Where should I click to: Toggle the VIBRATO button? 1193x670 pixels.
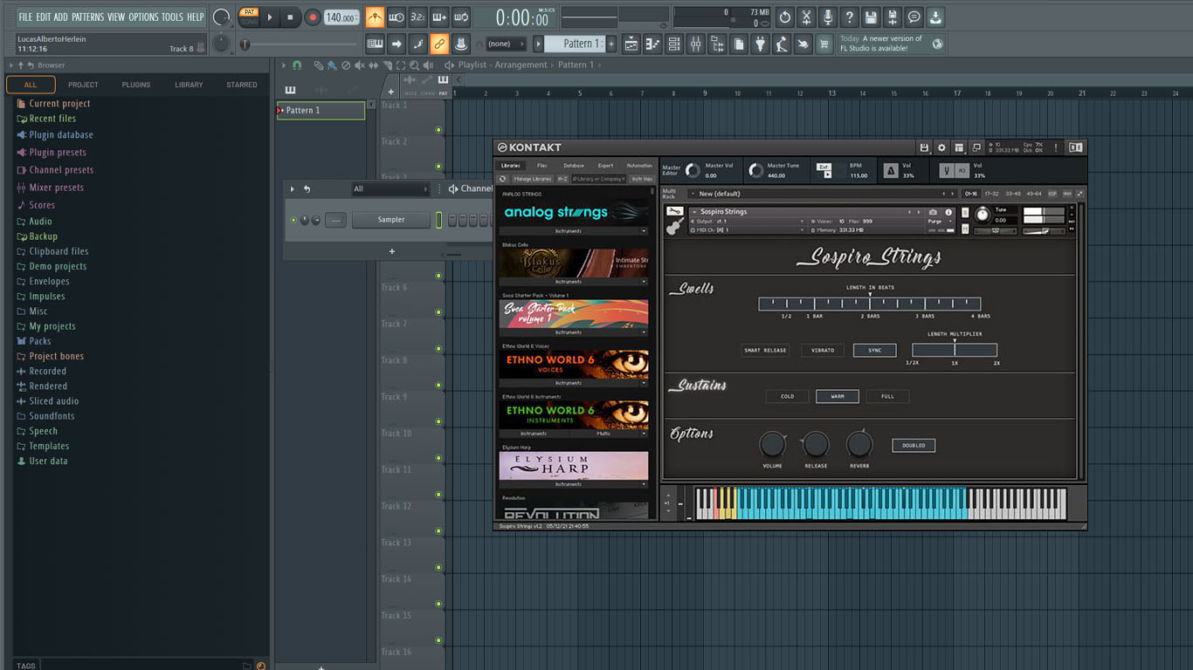(823, 350)
